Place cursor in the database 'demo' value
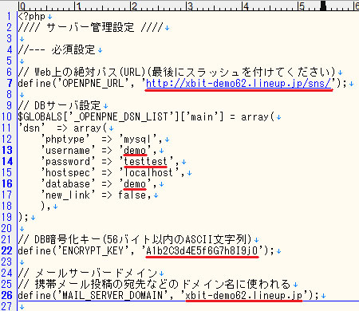This screenshot has width=359, height=311. [x=135, y=184]
